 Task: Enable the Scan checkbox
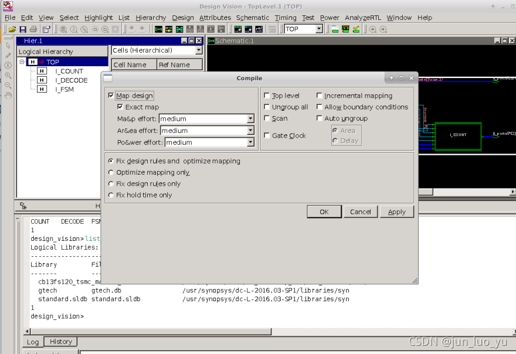[x=267, y=118]
